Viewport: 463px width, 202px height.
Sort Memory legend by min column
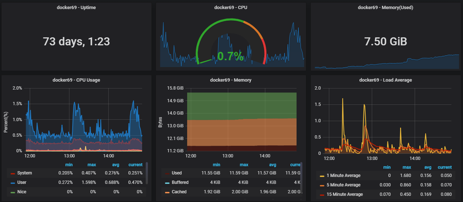(x=216, y=165)
